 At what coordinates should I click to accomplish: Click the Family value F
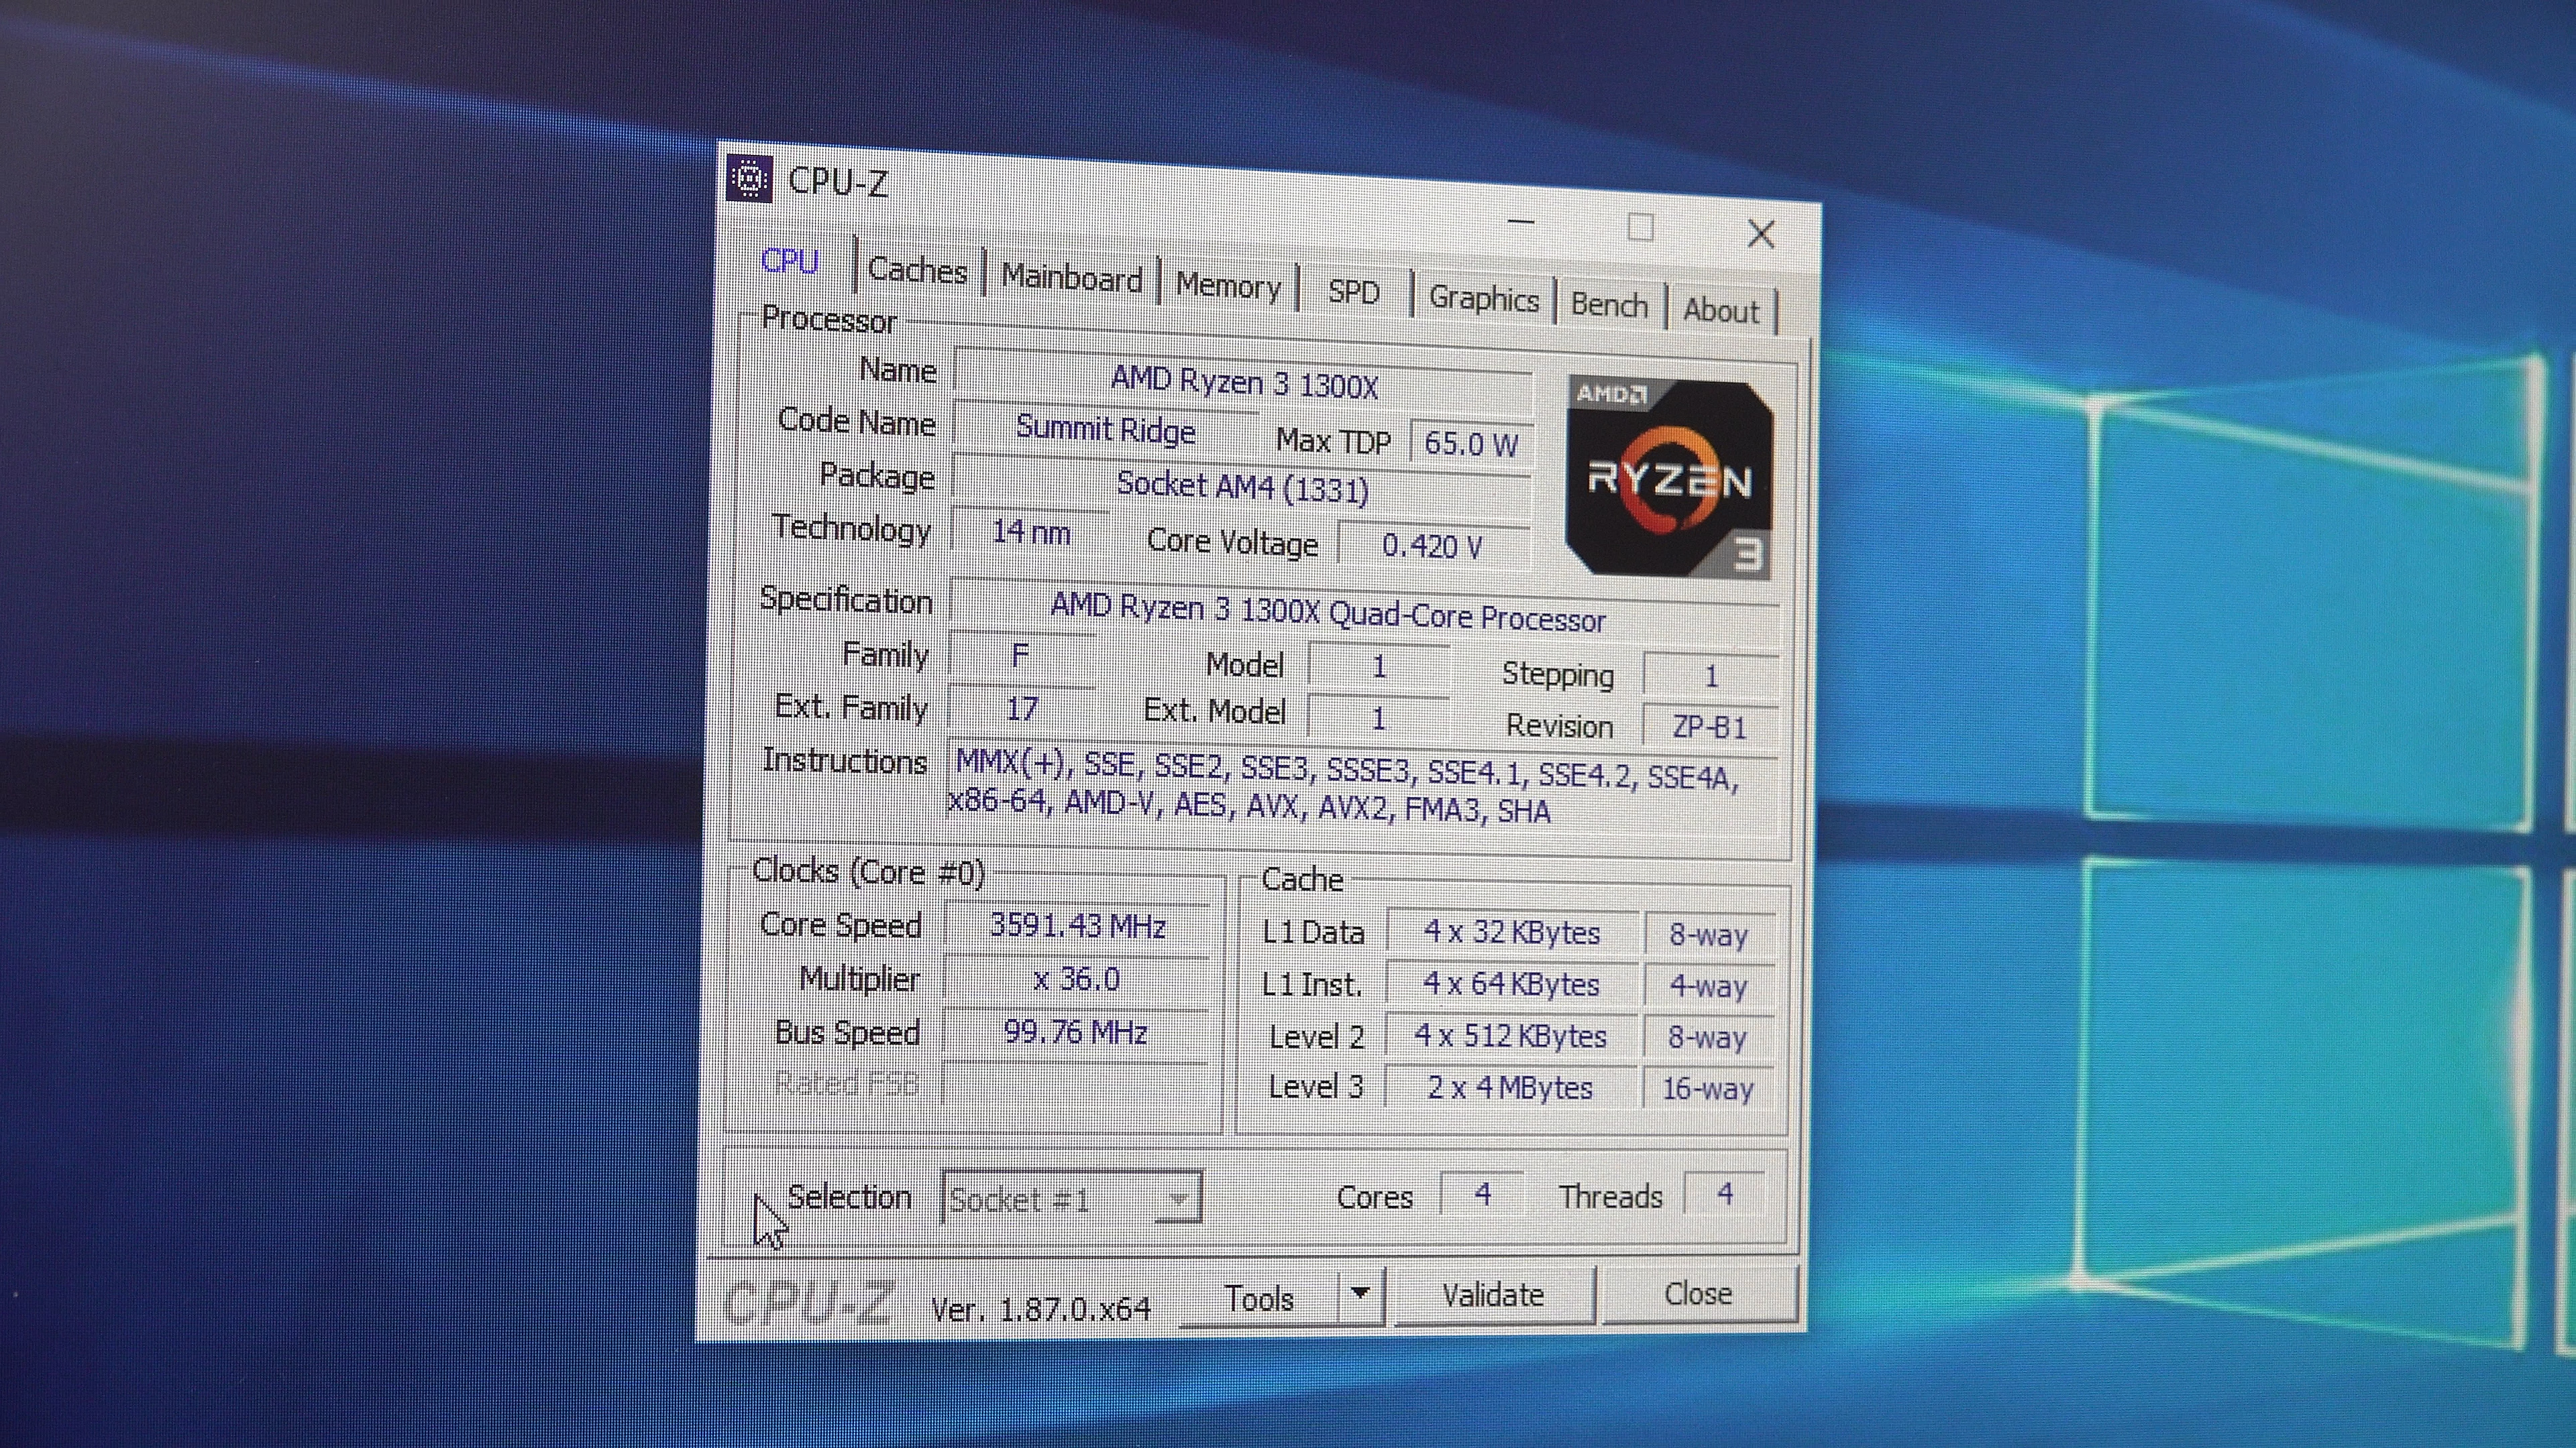[1020, 656]
